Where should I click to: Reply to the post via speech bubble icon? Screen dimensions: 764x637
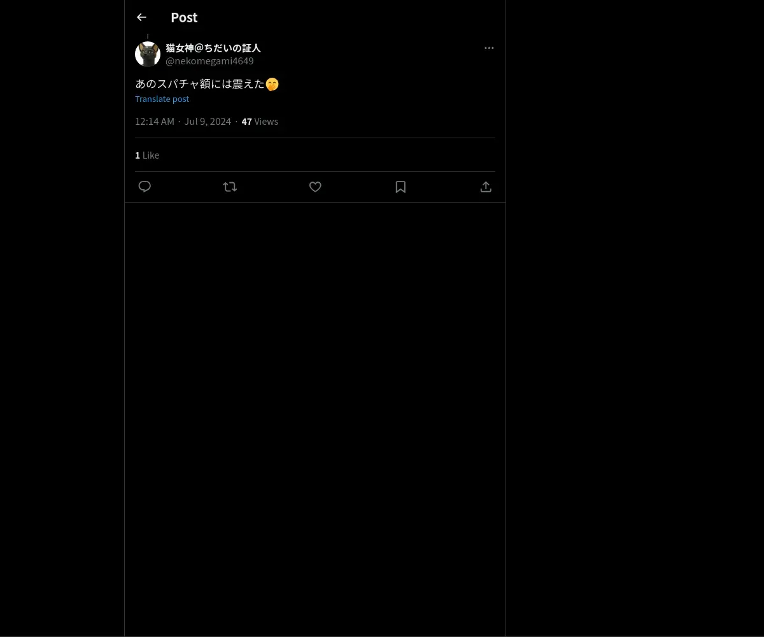145,187
